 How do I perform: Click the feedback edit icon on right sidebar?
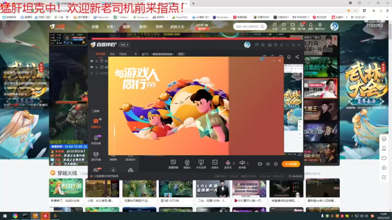(384, 177)
